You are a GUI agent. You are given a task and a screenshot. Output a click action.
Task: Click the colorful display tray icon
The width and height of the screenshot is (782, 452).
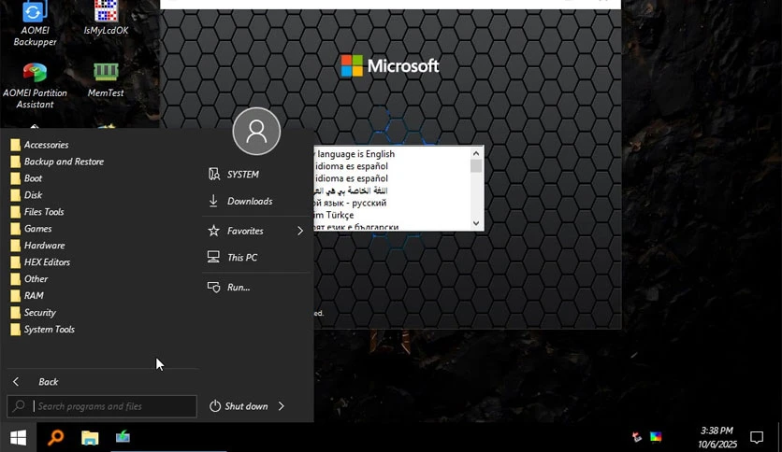(x=656, y=437)
